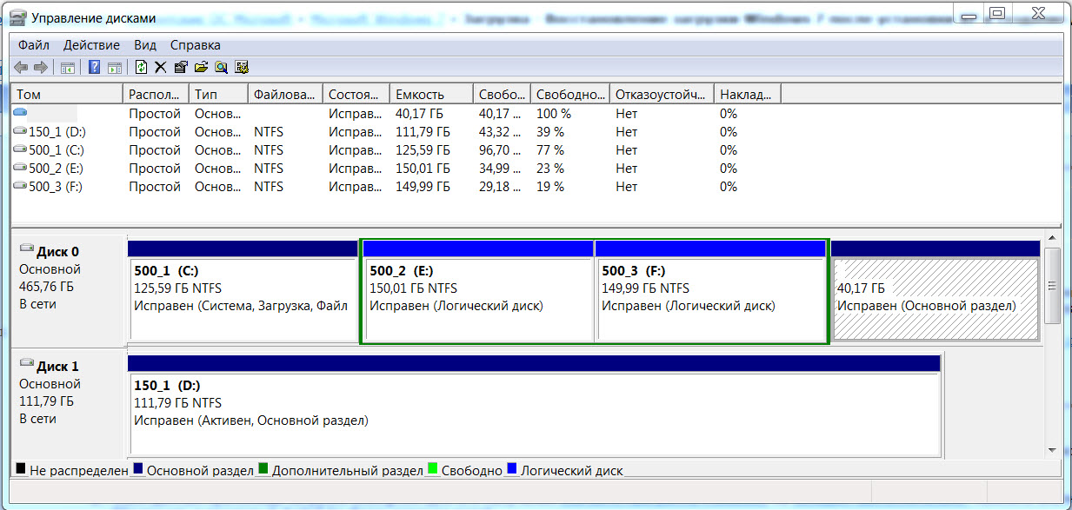This screenshot has width=1072, height=510.
Task: Click black Не распределен legend swatch
Action: click(x=21, y=468)
